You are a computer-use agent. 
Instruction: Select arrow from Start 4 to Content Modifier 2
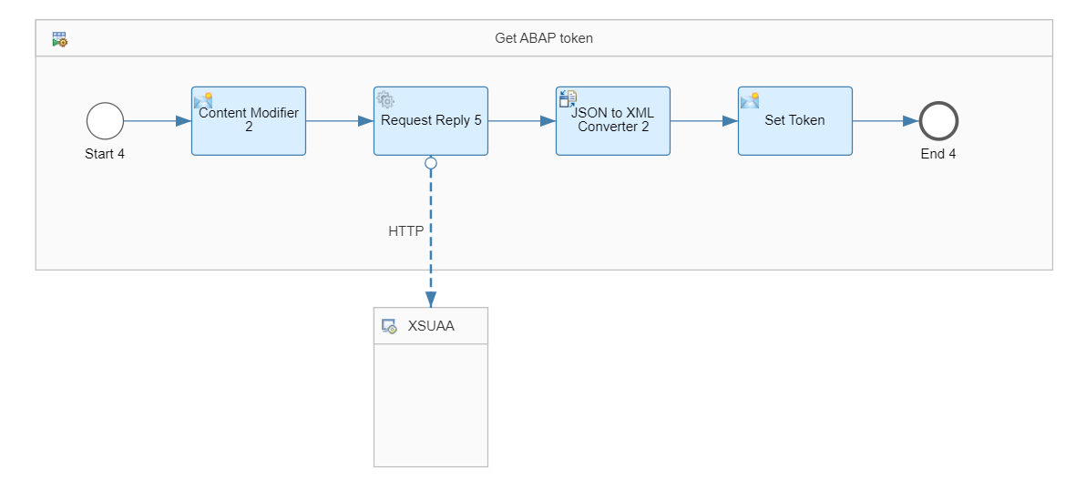158,121
